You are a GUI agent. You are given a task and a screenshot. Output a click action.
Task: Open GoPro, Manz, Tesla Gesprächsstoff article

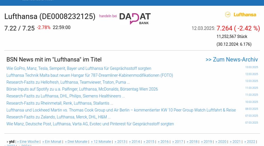79,68
